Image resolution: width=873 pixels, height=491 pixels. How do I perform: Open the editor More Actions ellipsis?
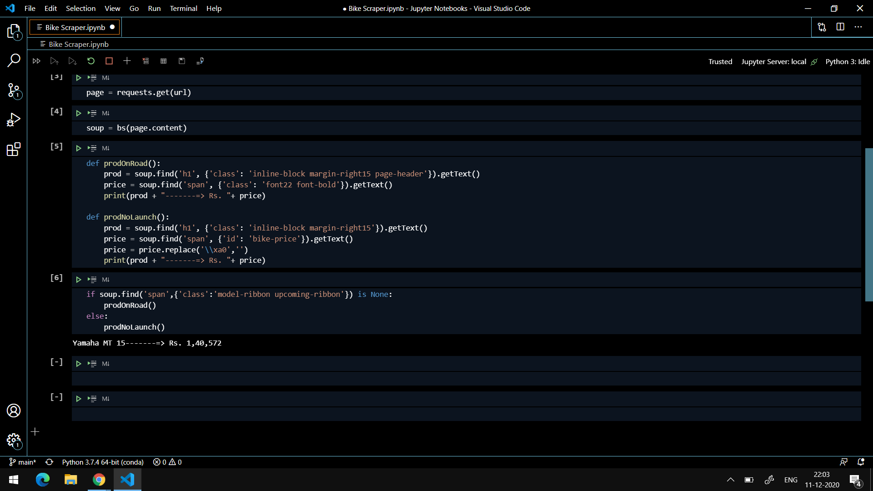(x=858, y=27)
